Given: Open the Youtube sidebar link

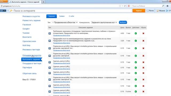Looking at the screenshot, I should tap(26, 33).
